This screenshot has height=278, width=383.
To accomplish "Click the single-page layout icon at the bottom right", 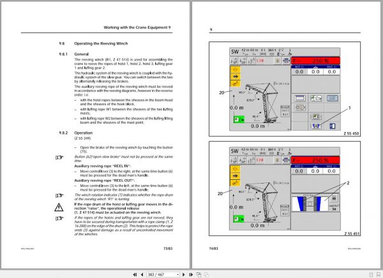I will pyautogui.click(x=371, y=275).
